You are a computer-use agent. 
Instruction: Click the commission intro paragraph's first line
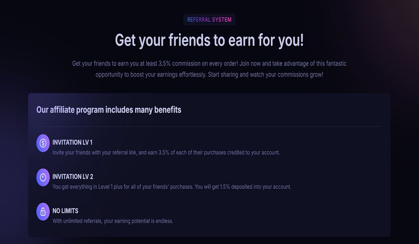coord(209,63)
